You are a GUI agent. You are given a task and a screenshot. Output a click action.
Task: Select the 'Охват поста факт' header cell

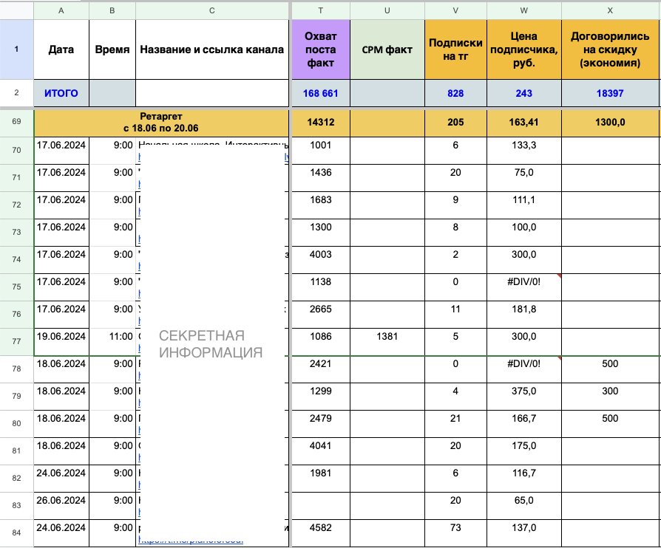coord(321,49)
